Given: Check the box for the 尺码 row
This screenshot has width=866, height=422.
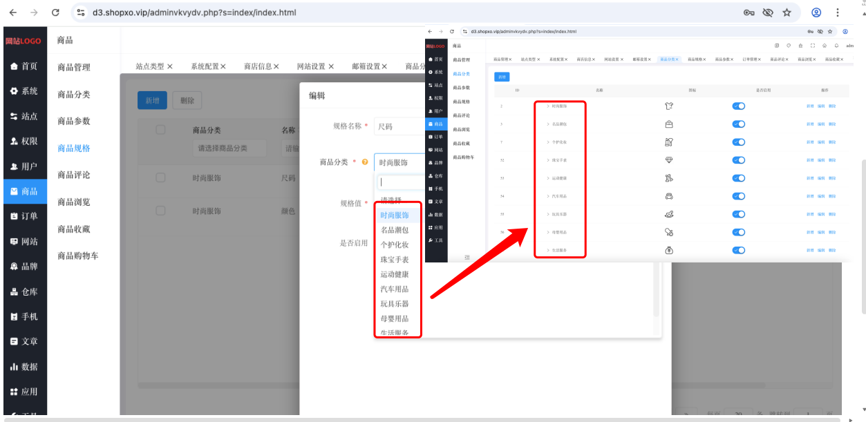Looking at the screenshot, I should pos(160,178).
